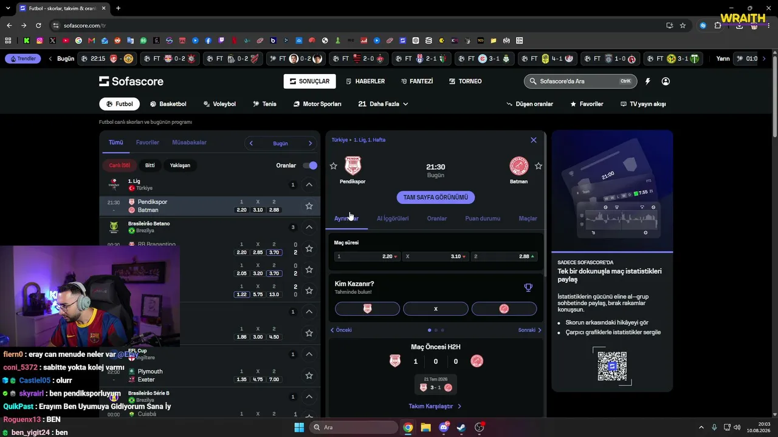Select the Basketbol sport
The height and width of the screenshot is (437, 778).
(168, 104)
